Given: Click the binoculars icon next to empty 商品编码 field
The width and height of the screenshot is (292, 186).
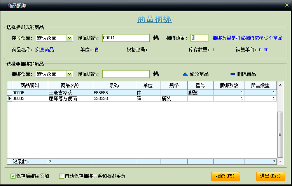Looking at the screenshot, I should point(156,74).
